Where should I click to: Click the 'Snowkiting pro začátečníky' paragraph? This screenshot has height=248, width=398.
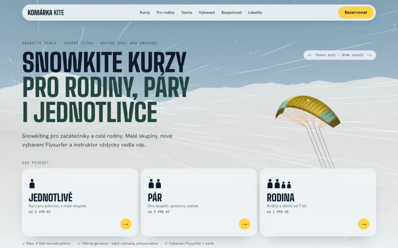point(97,140)
